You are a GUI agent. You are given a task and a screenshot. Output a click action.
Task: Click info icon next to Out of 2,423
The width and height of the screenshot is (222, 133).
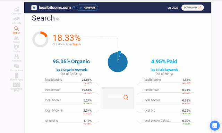click(80, 74)
